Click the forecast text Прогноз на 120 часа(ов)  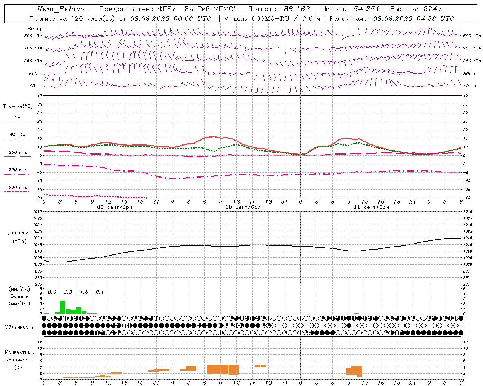tap(72, 18)
